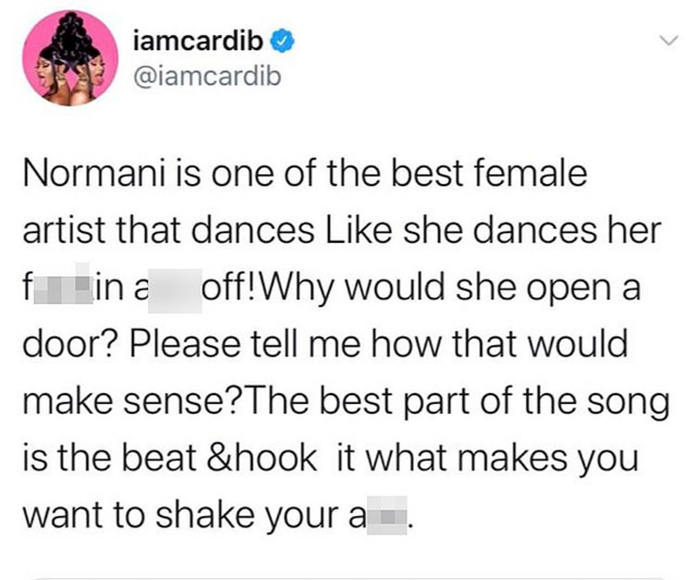Click the censored block before "off!"
This screenshot has height=580, width=688.
175,290
